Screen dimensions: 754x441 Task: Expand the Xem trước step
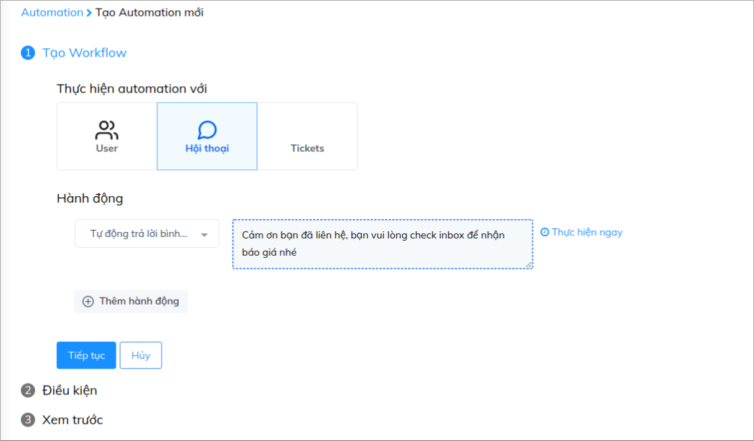[73, 420]
